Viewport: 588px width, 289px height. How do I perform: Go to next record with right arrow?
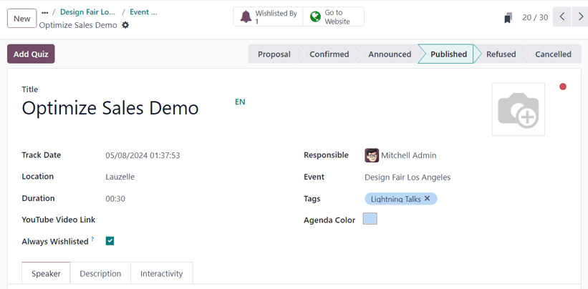(579, 17)
